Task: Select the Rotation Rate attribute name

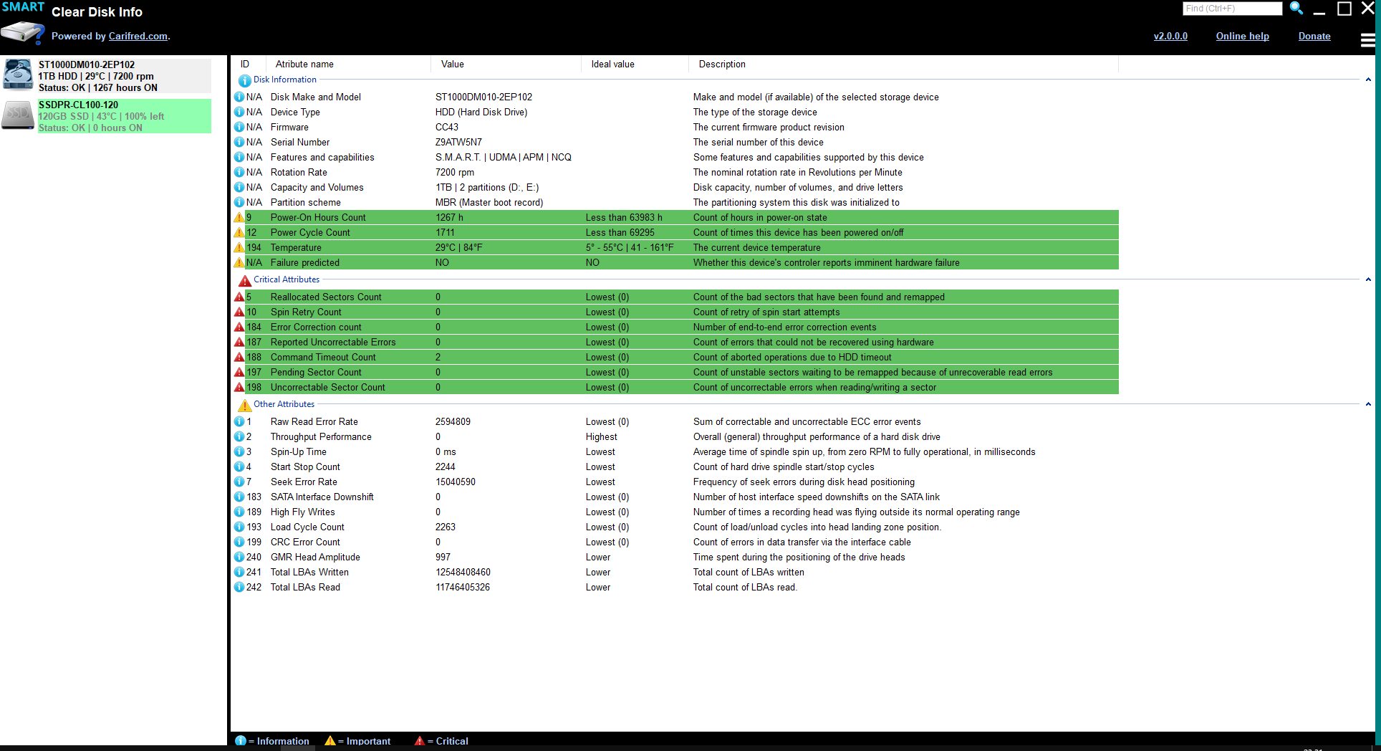Action: (299, 173)
